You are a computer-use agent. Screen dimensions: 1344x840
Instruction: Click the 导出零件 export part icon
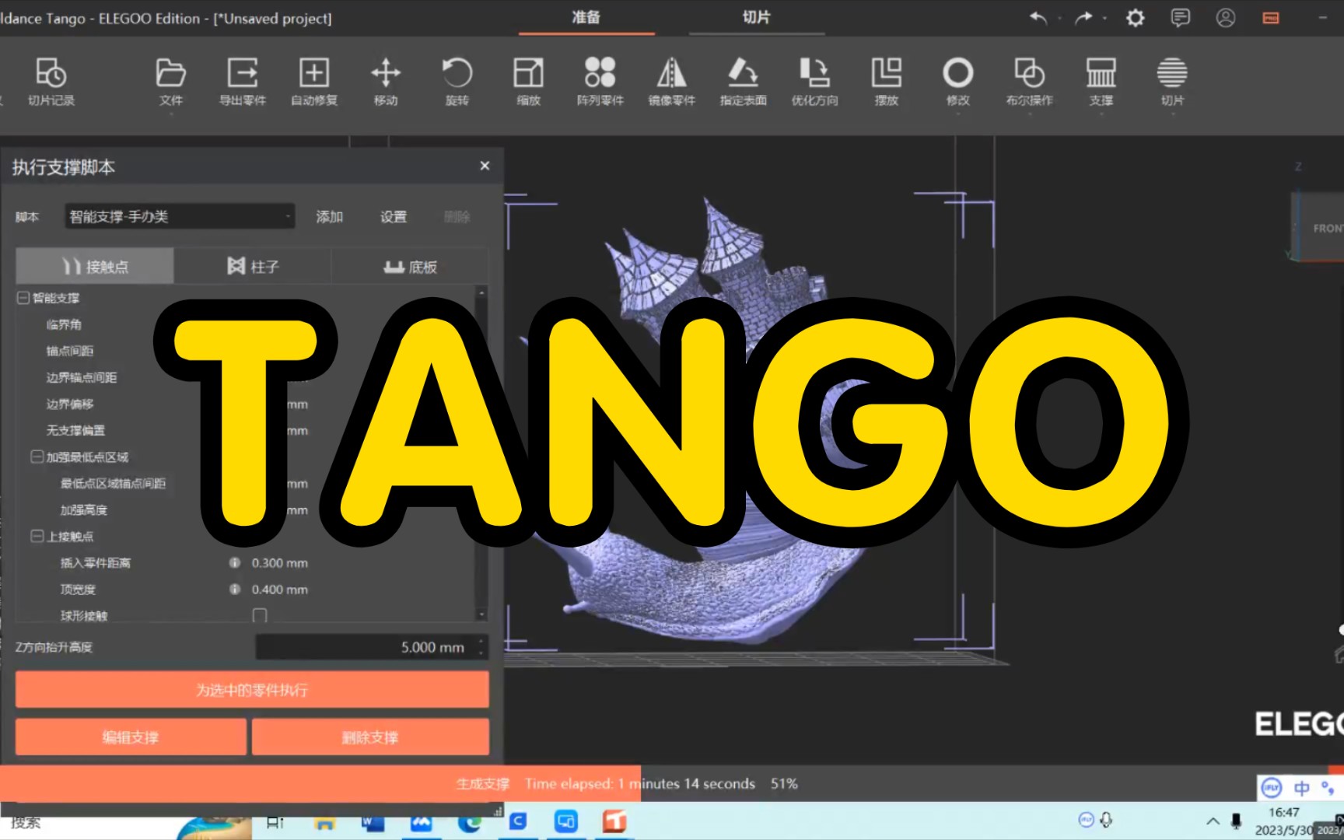[x=243, y=82]
